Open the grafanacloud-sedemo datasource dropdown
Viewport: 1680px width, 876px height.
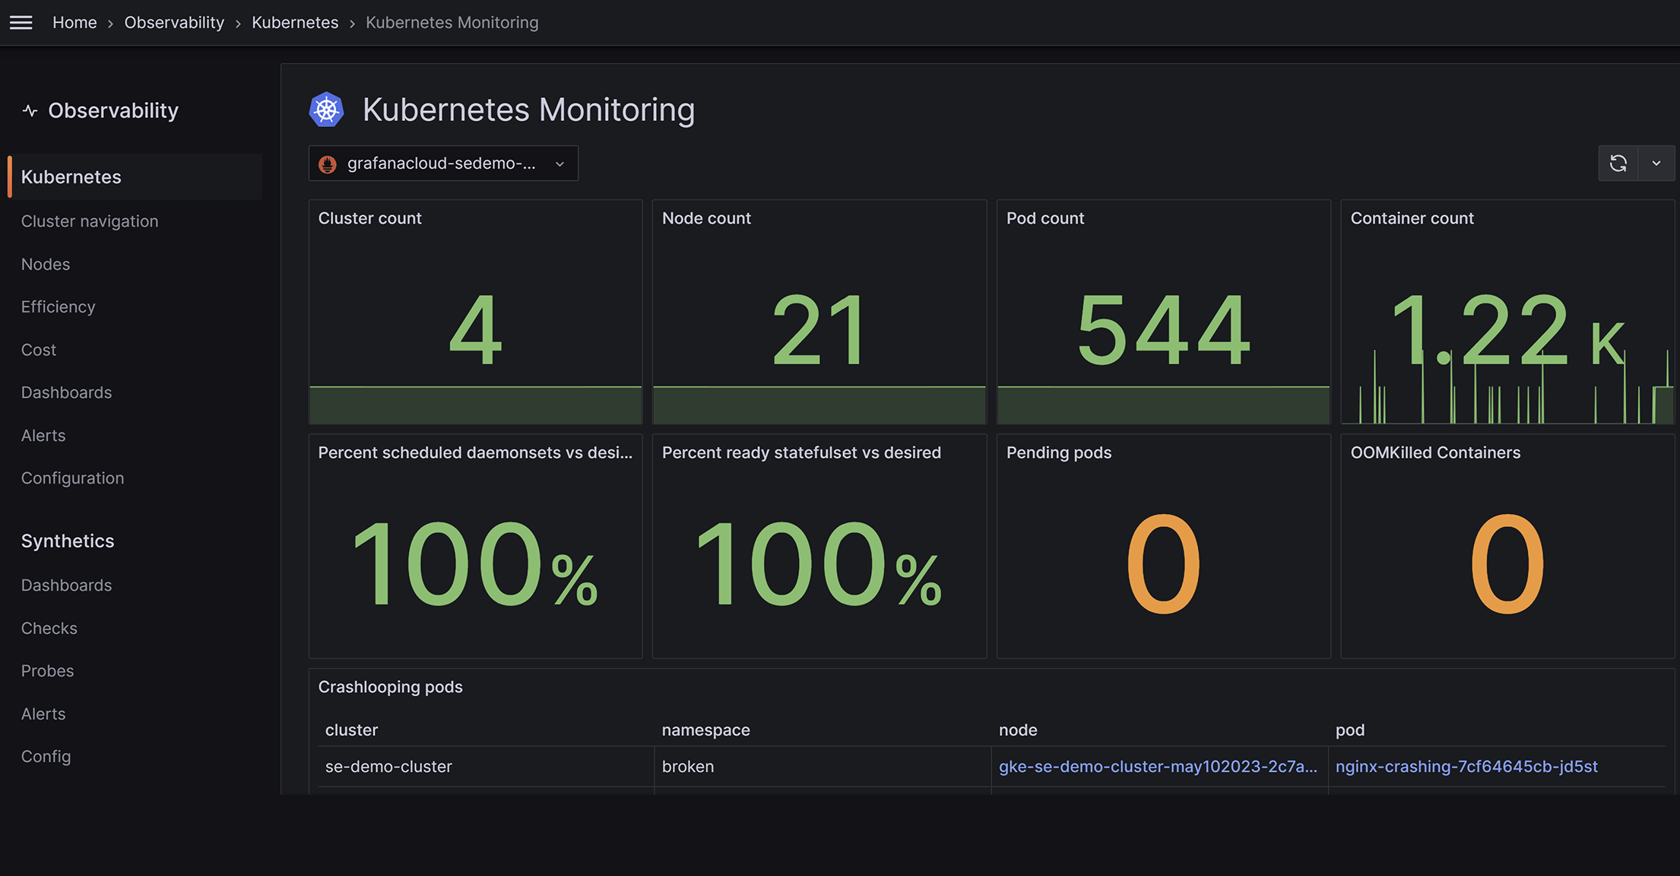[x=443, y=163]
